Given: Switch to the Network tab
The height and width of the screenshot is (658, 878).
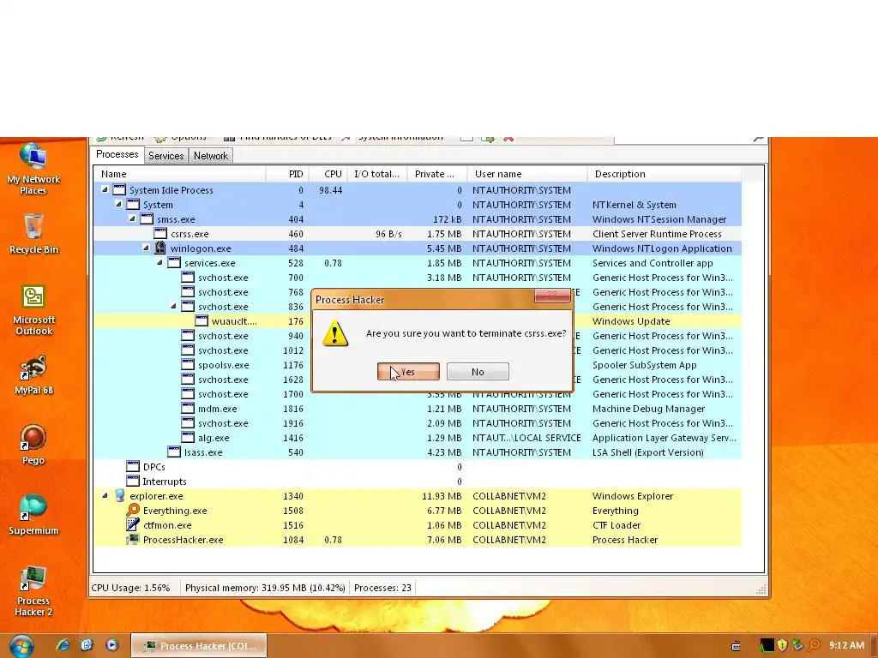Looking at the screenshot, I should click(x=211, y=156).
